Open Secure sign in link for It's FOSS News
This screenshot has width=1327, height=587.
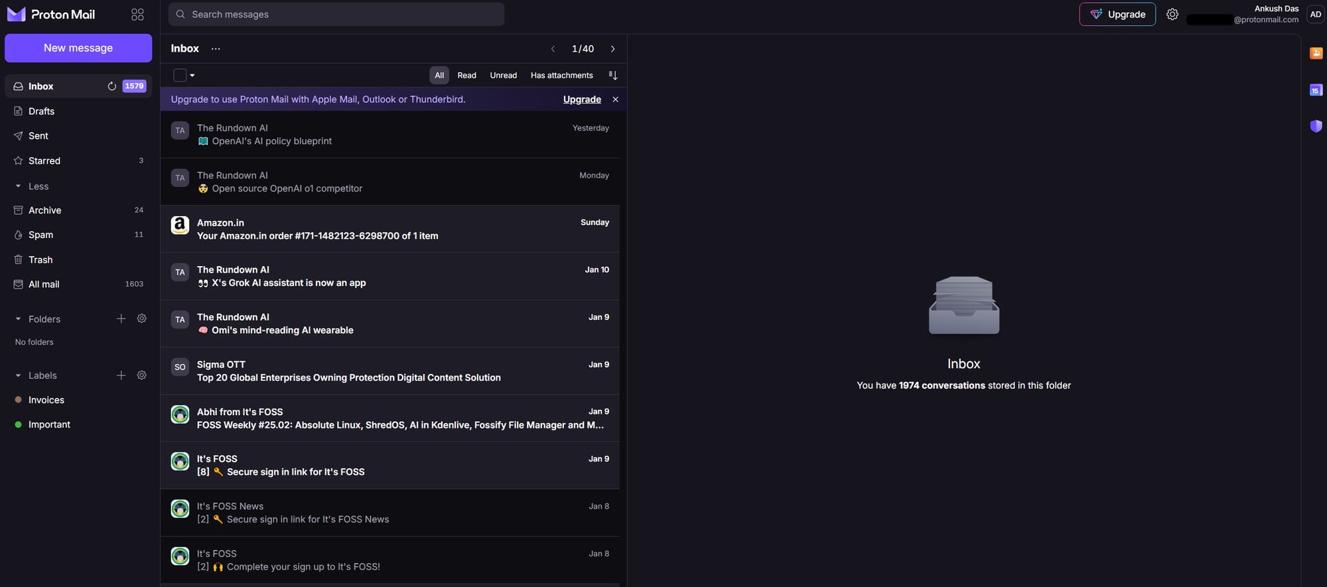390,513
